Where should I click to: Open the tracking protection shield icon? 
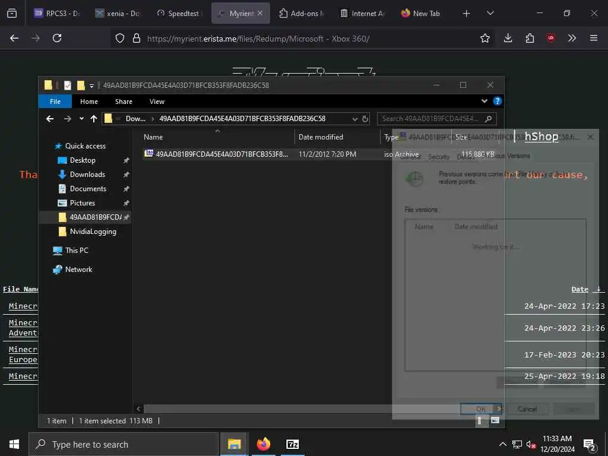point(120,38)
